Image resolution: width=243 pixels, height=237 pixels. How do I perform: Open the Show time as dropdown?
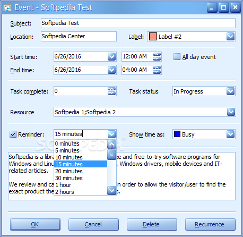(230, 134)
